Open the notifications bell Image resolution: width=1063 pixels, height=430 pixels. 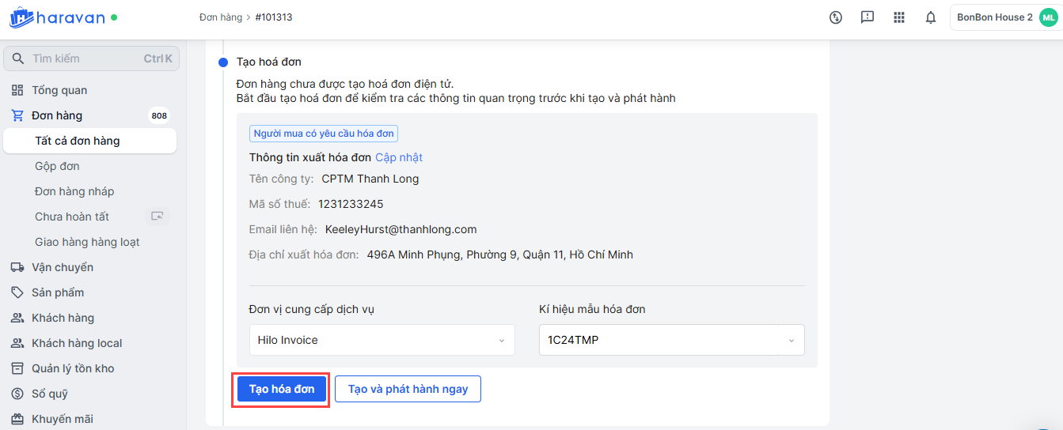click(x=931, y=17)
